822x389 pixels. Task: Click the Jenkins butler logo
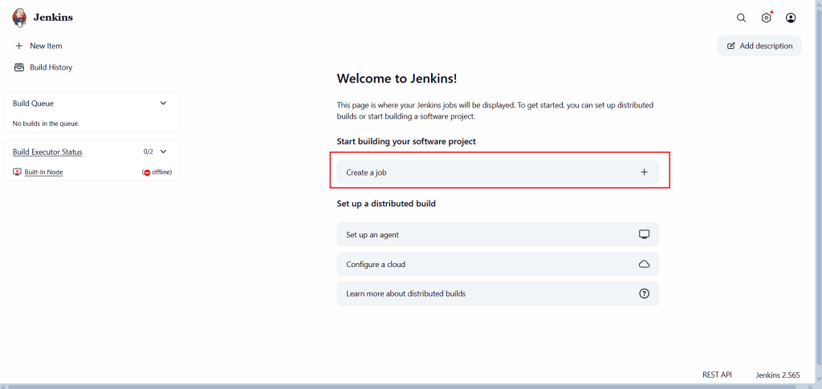(x=19, y=18)
